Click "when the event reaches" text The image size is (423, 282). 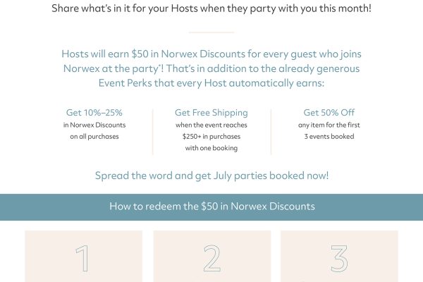point(211,125)
